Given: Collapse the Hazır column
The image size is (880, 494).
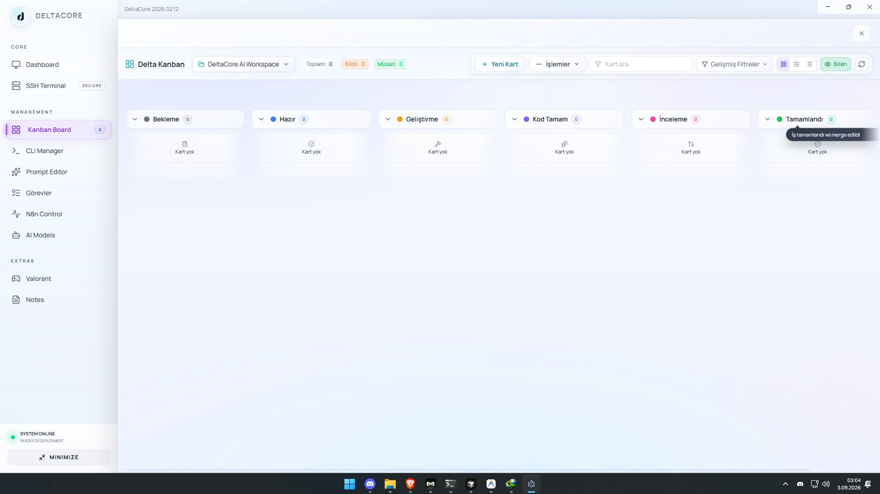Looking at the screenshot, I should (x=261, y=119).
